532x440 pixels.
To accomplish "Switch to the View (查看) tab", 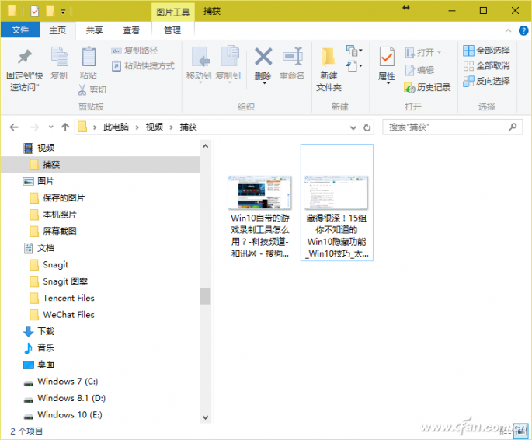I will pos(131,30).
